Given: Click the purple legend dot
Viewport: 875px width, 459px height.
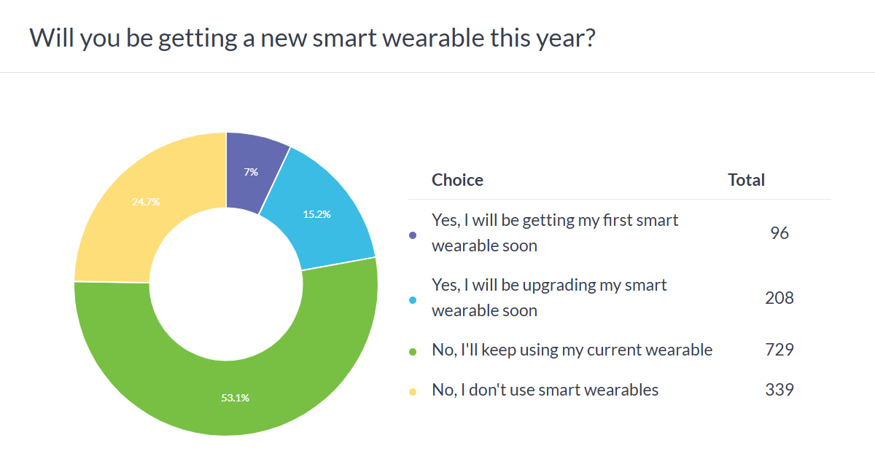Looking at the screenshot, I should click(x=413, y=235).
